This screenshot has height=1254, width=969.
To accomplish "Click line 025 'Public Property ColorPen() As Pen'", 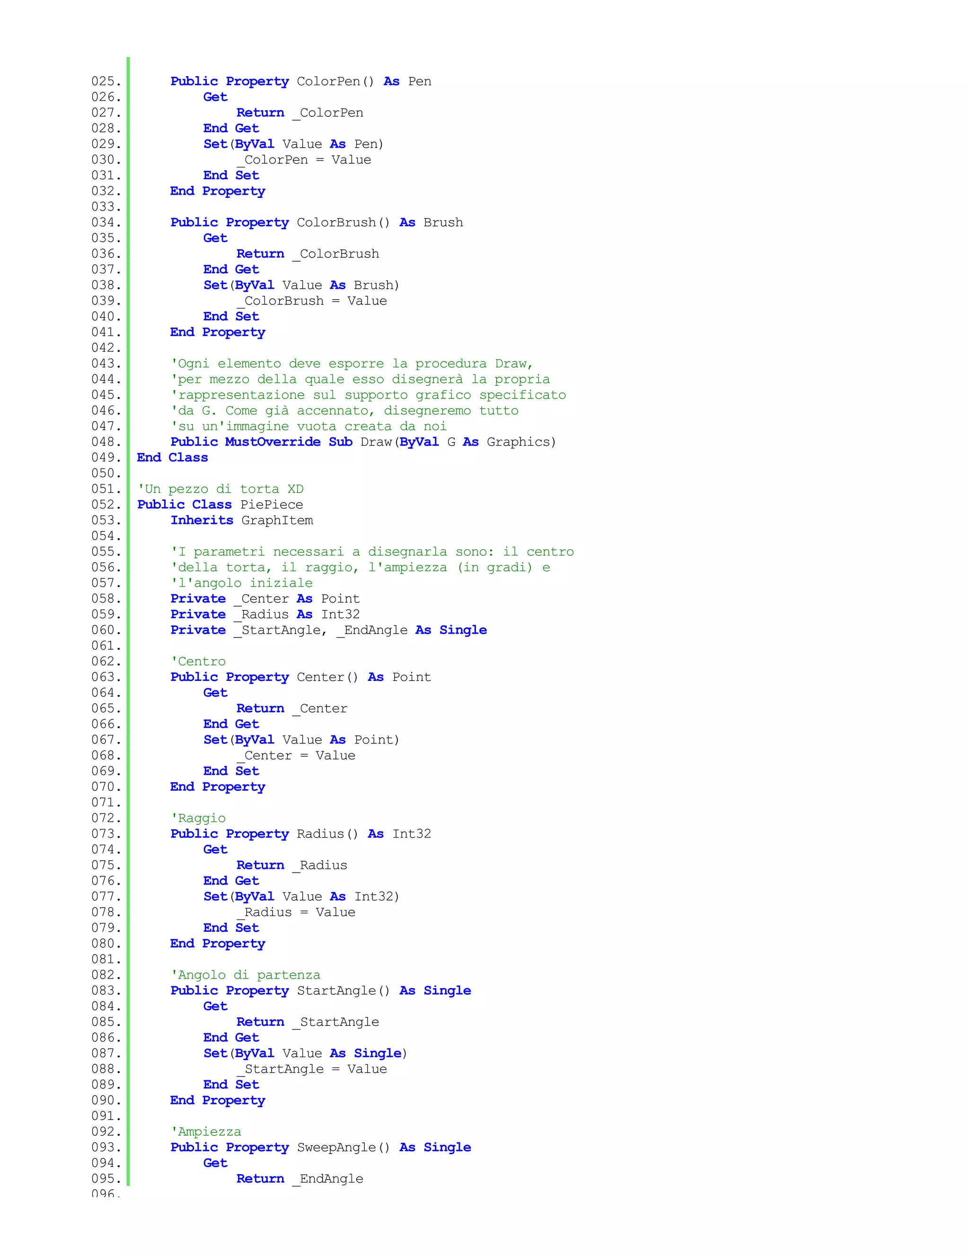I will tap(301, 81).
